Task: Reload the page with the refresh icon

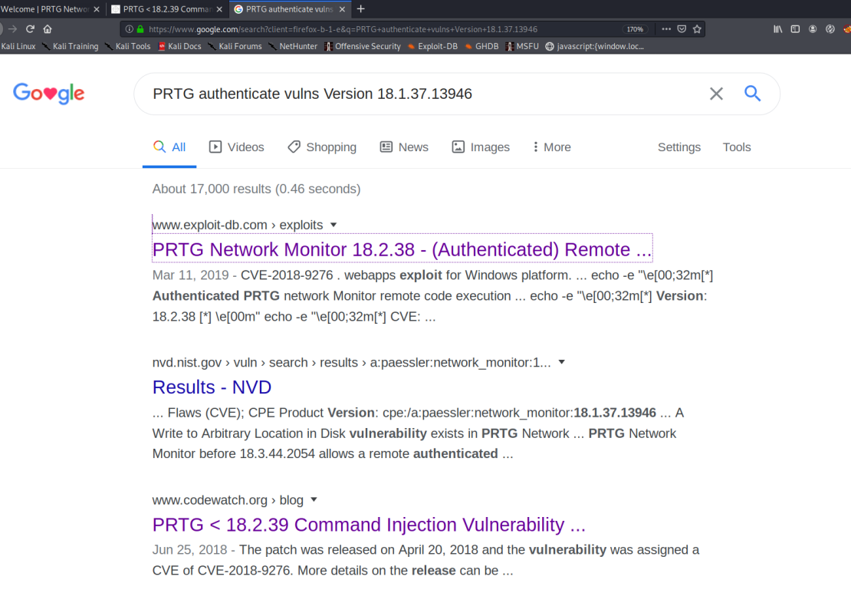Action: pyautogui.click(x=30, y=29)
